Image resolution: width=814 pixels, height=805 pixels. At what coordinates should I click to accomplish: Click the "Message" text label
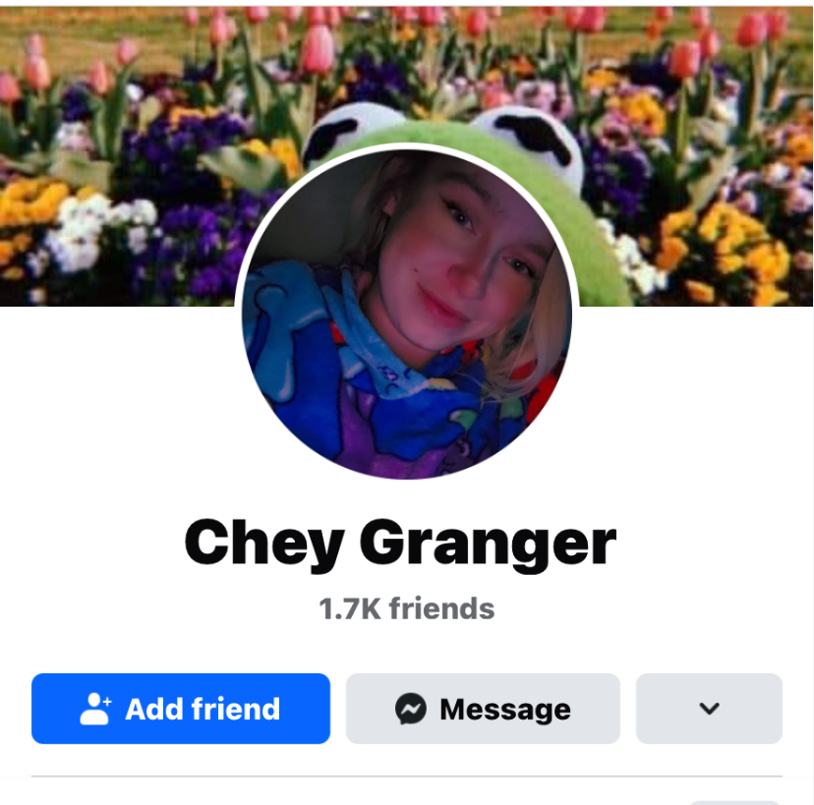pos(505,710)
